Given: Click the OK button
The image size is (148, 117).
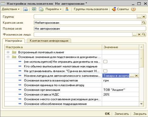Looking at the screenshot, I should pos(107,114).
